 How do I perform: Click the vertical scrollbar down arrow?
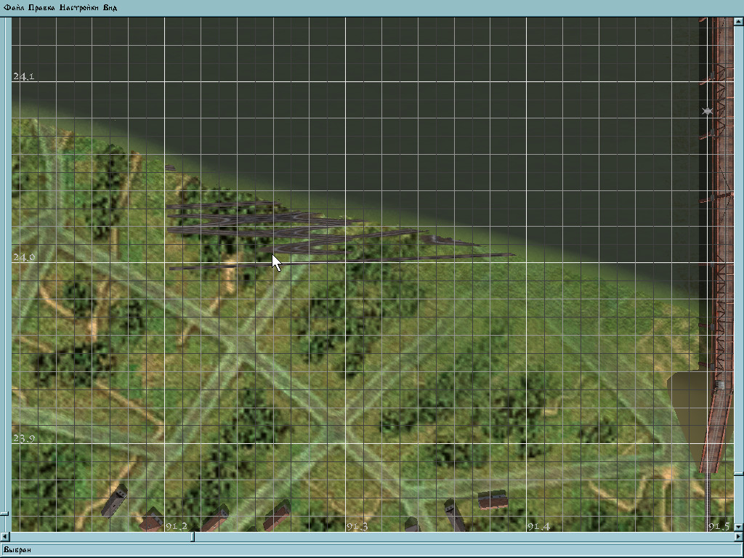[739, 527]
